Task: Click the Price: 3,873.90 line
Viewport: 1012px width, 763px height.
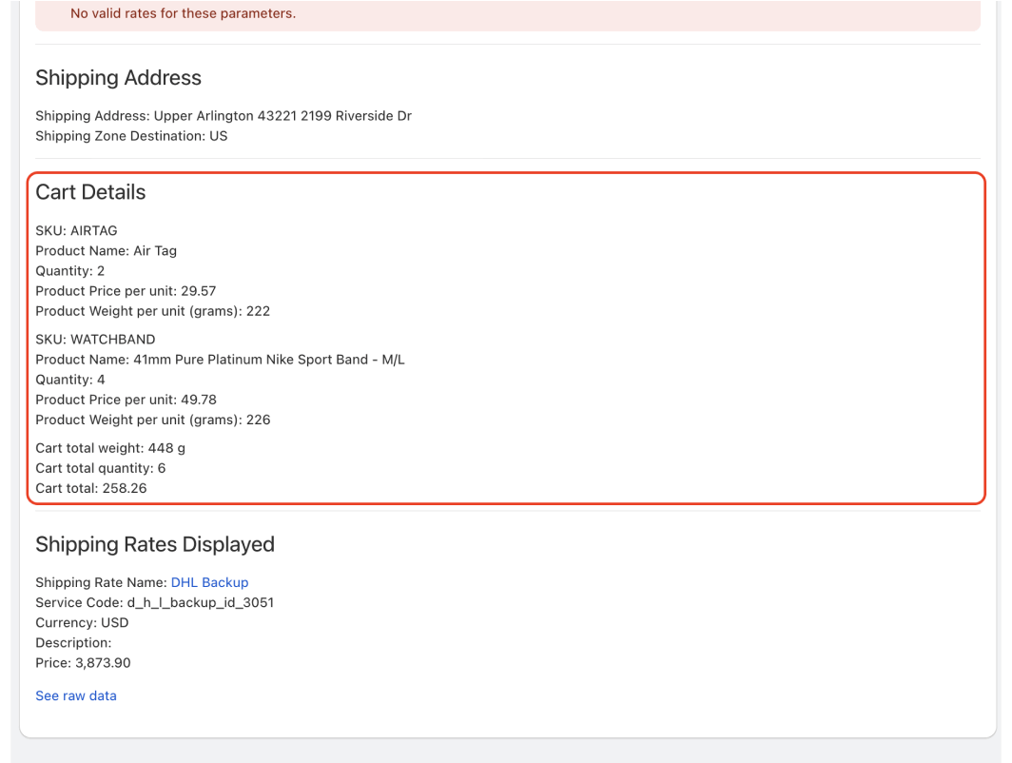Action: point(84,663)
